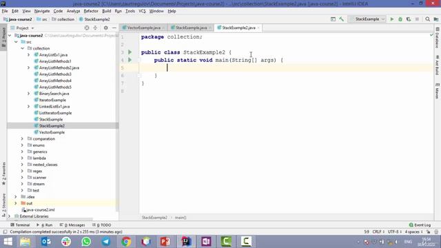Image resolution: width=441 pixels, height=248 pixels.
Task: Open the Windows Start menu
Action: pyautogui.click(x=8, y=242)
